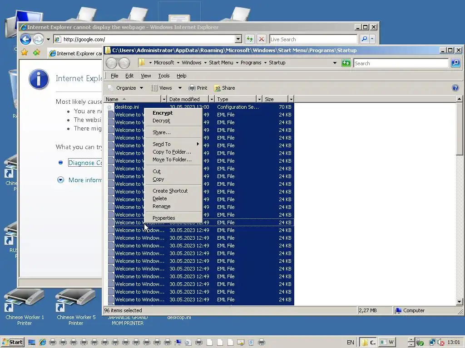Choose Decrypt from the context menu
Image resolution: width=465 pixels, height=348 pixels.
(x=173, y=121)
